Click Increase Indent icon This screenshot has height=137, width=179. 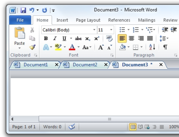(x=174, y=30)
